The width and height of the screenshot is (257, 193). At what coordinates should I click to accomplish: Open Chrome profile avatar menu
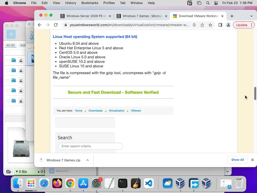[228, 25]
